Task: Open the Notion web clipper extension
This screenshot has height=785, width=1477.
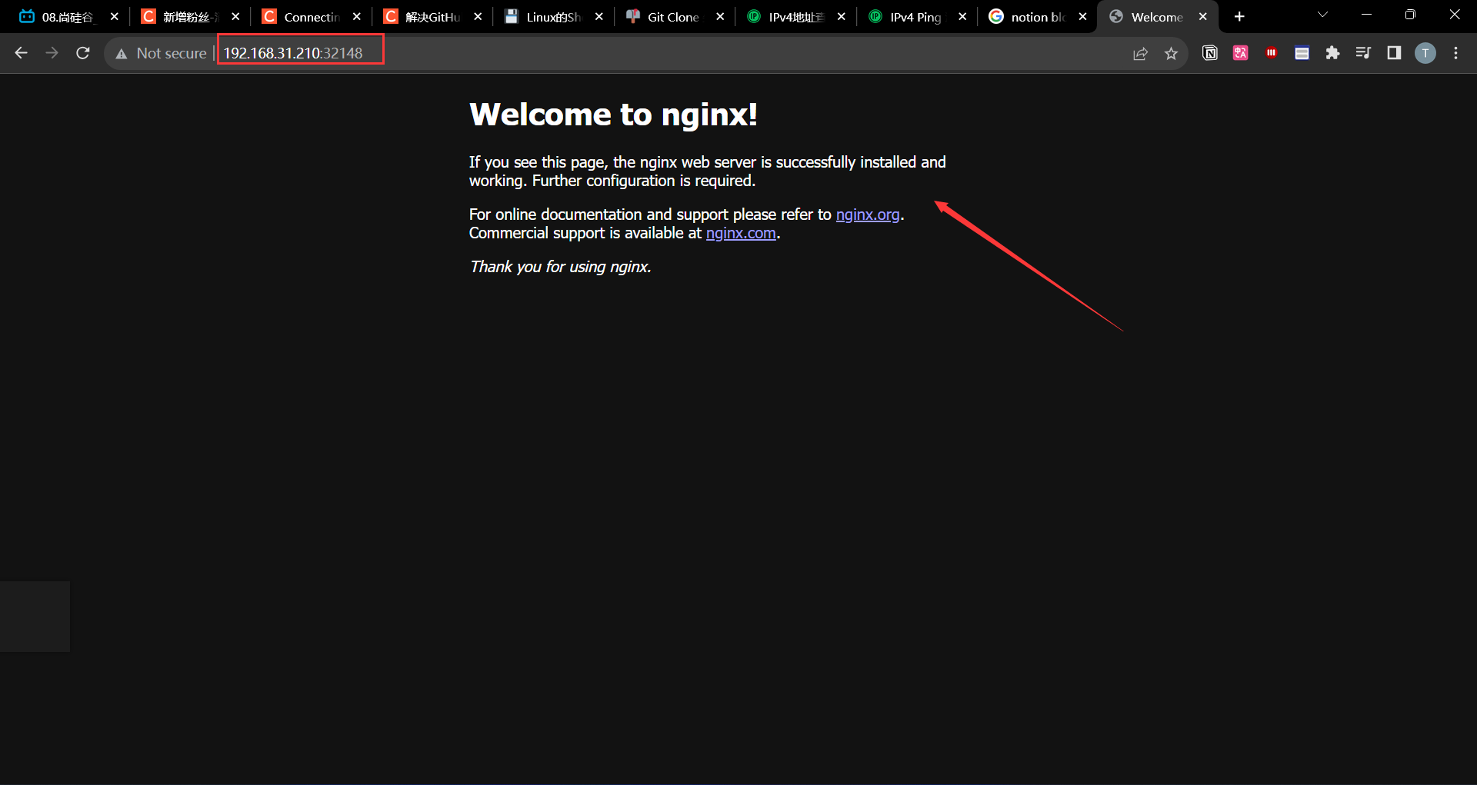Action: point(1210,53)
